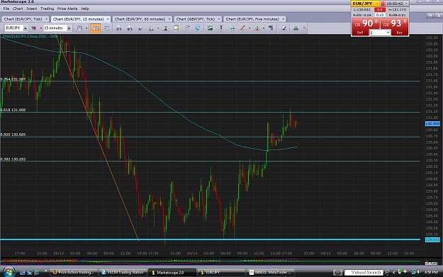This screenshot has height=277, width=443.
Task: Expand the trade amount dropdown between Sell and Buy
Action: pyautogui.click(x=388, y=33)
